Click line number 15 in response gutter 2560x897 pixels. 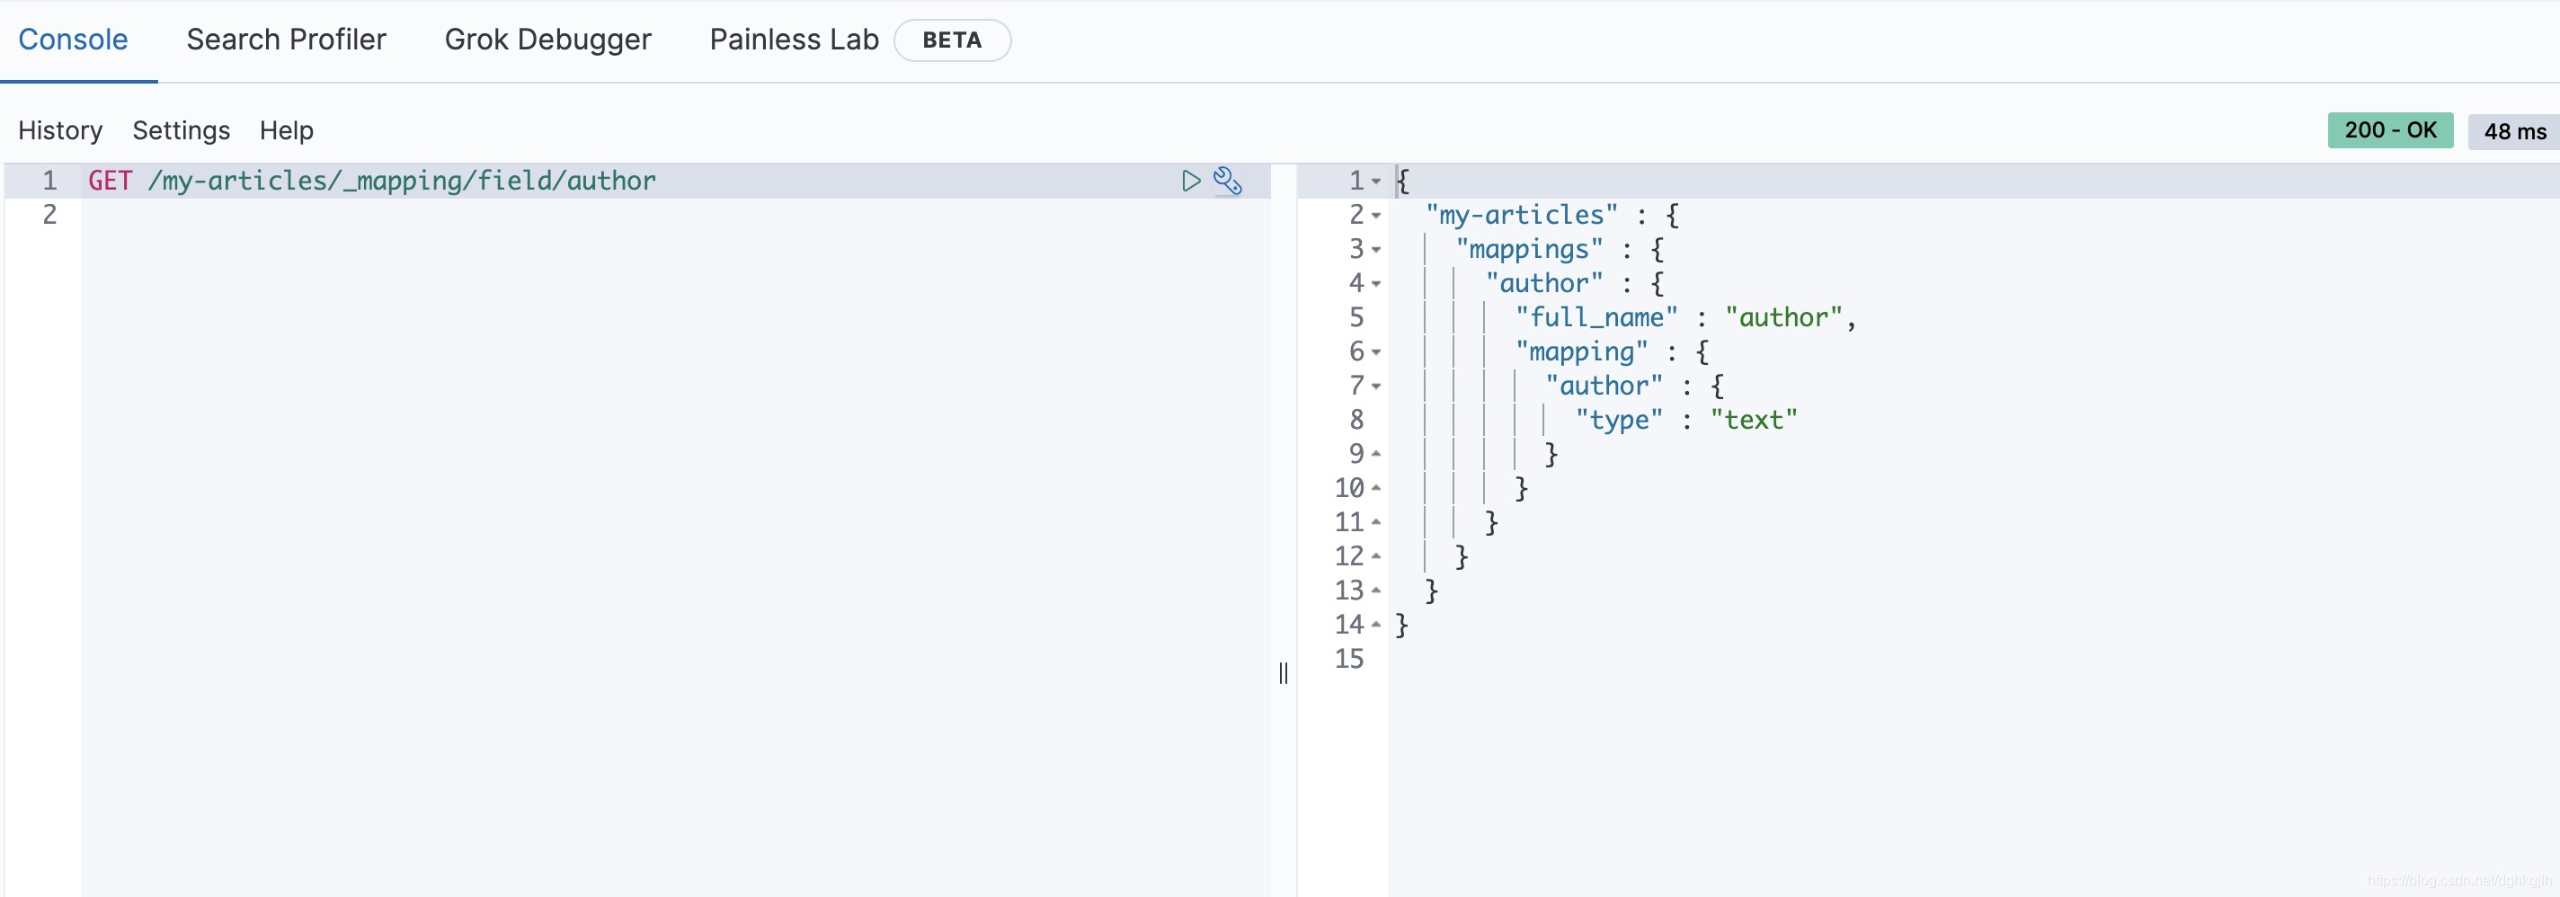tap(1348, 660)
